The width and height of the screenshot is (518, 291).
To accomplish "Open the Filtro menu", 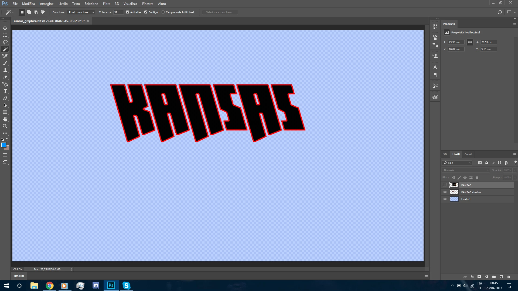I will click(106, 4).
